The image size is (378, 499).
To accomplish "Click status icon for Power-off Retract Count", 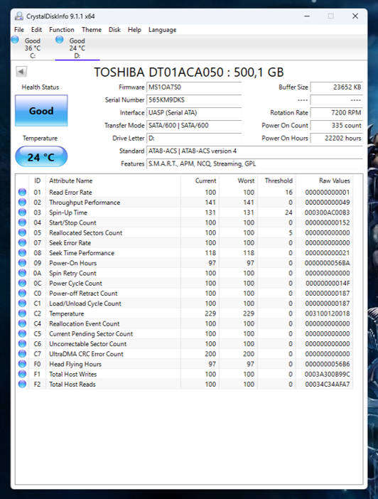I will [x=22, y=293].
